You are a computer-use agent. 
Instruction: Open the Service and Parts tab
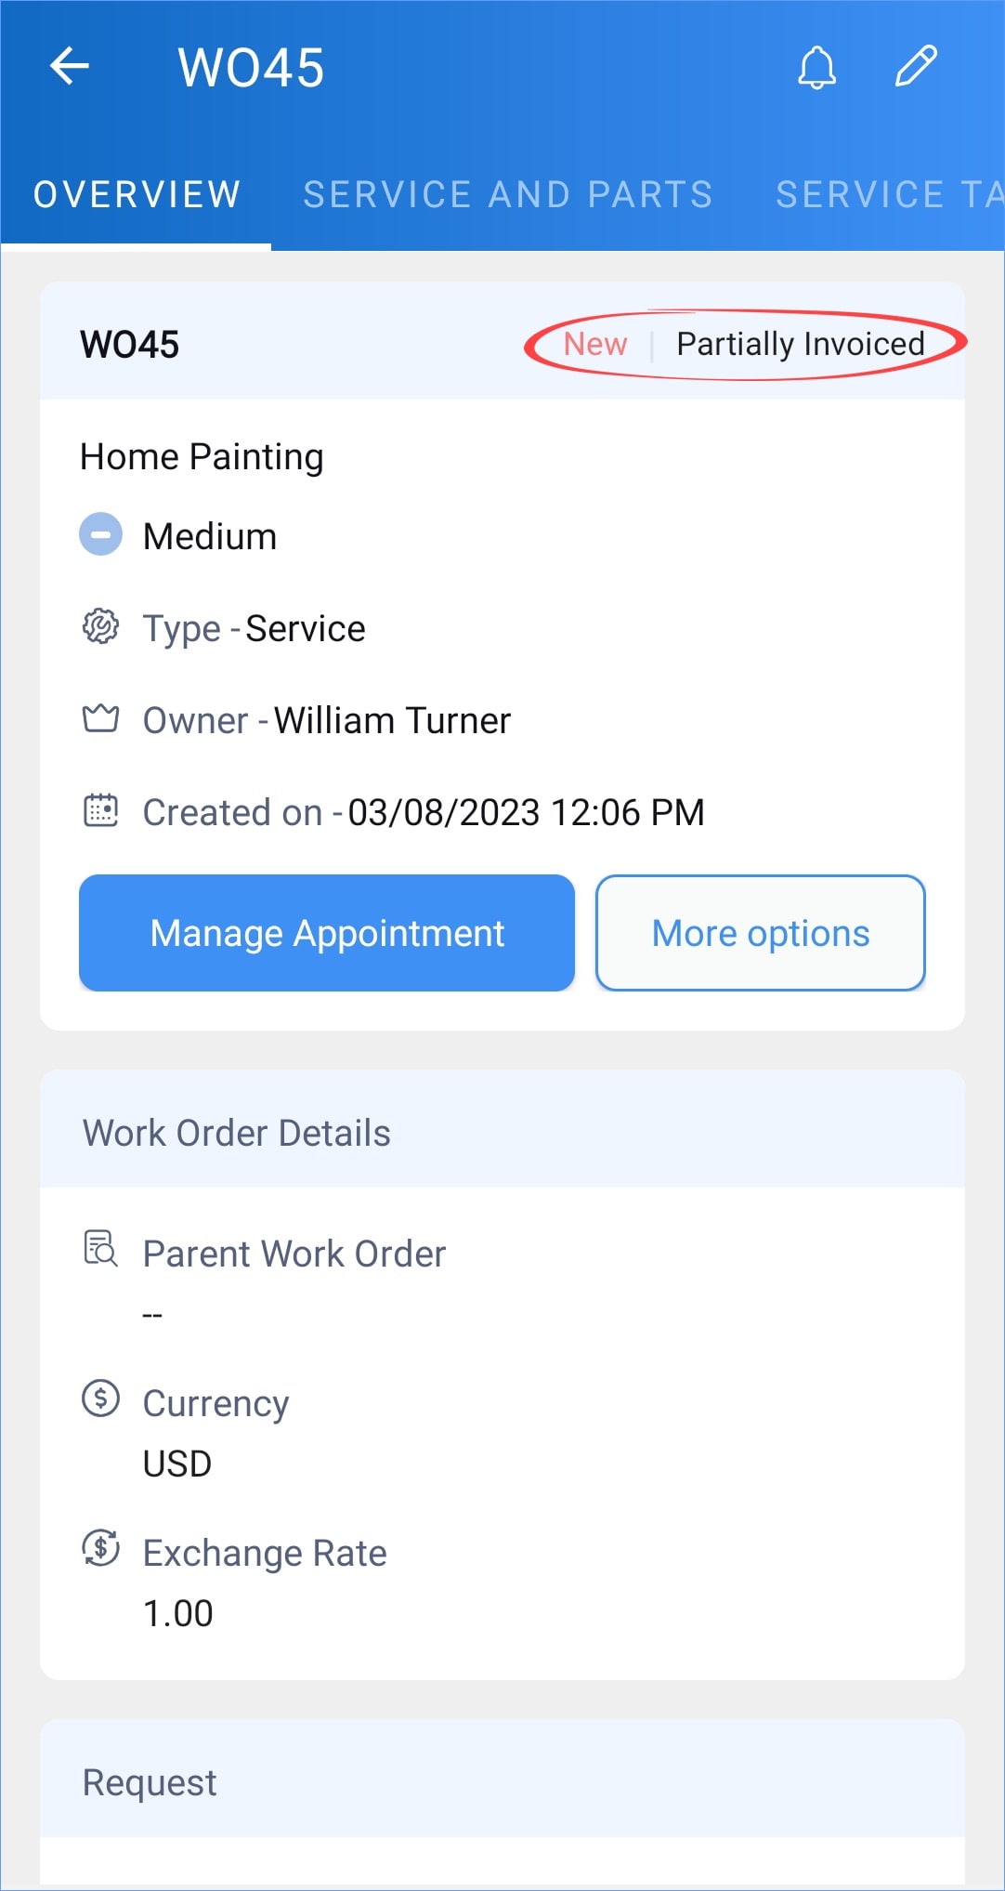(508, 194)
